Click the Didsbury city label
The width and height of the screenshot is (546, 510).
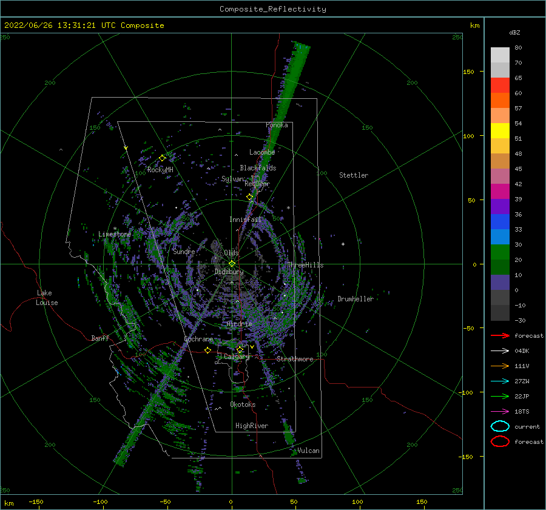229,272
